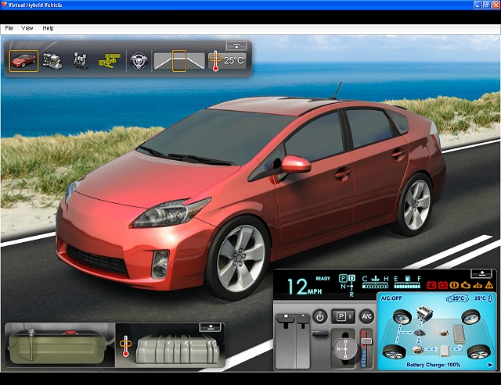Close the Virtual Hybrid Vehicle window

click(x=496, y=5)
